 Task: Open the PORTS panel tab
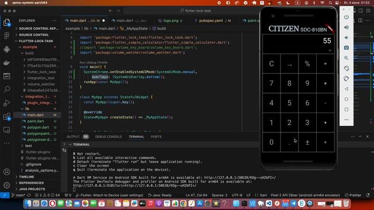[156, 136]
